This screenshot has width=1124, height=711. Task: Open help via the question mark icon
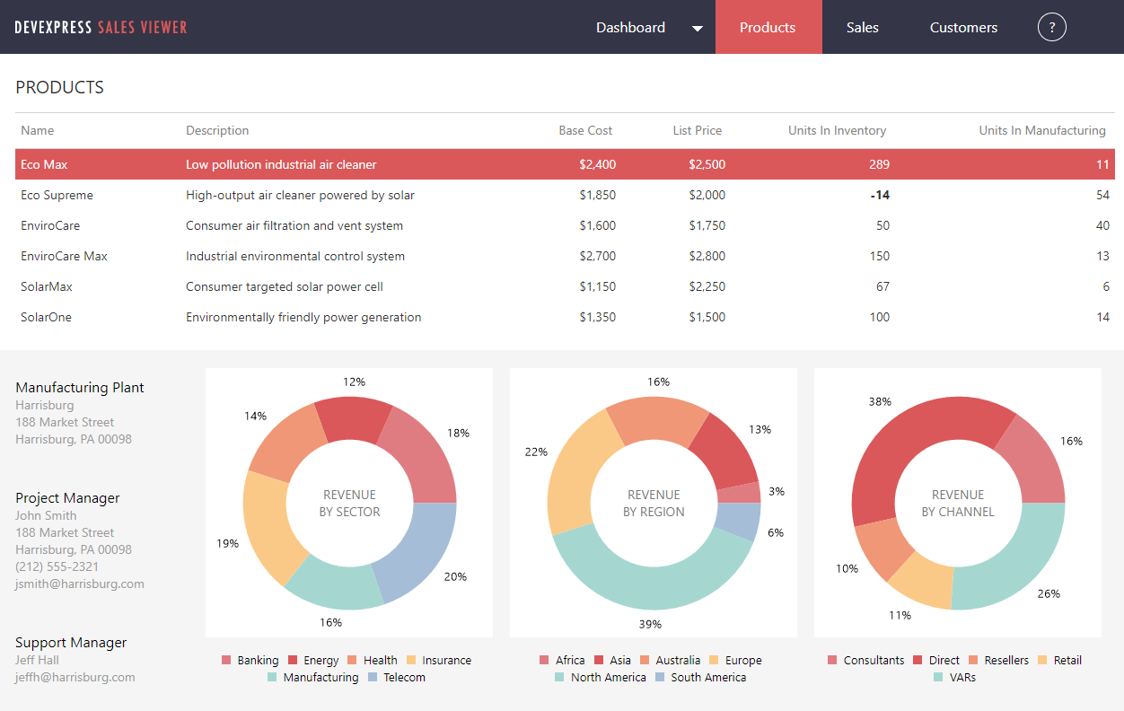click(x=1051, y=27)
